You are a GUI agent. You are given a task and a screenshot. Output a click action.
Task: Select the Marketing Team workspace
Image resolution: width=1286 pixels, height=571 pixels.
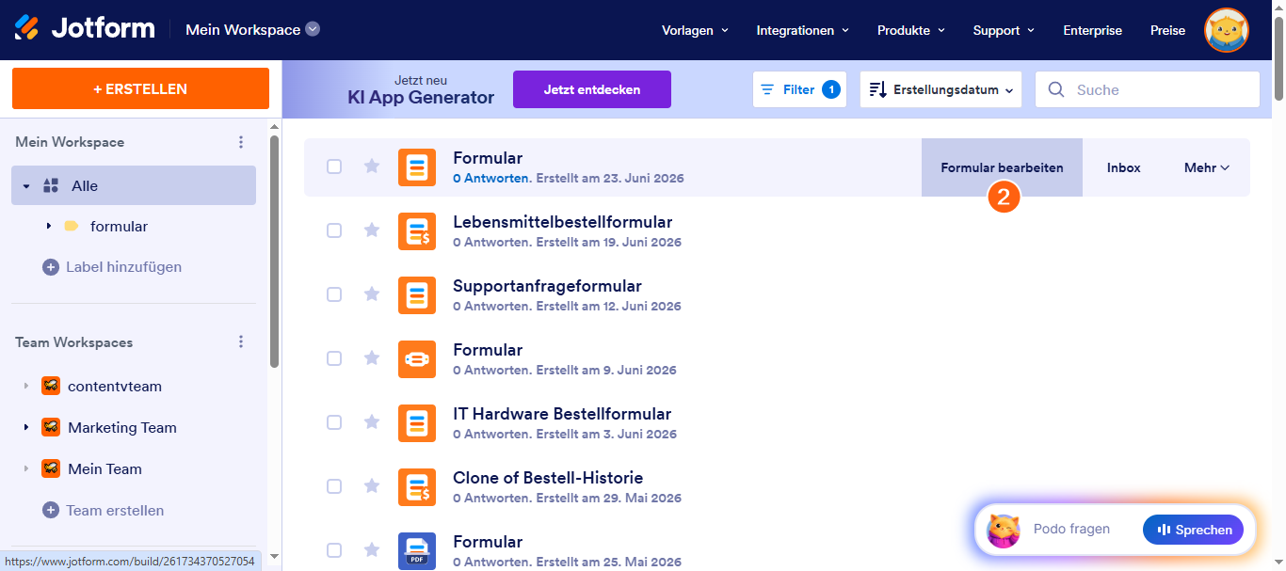pos(122,427)
